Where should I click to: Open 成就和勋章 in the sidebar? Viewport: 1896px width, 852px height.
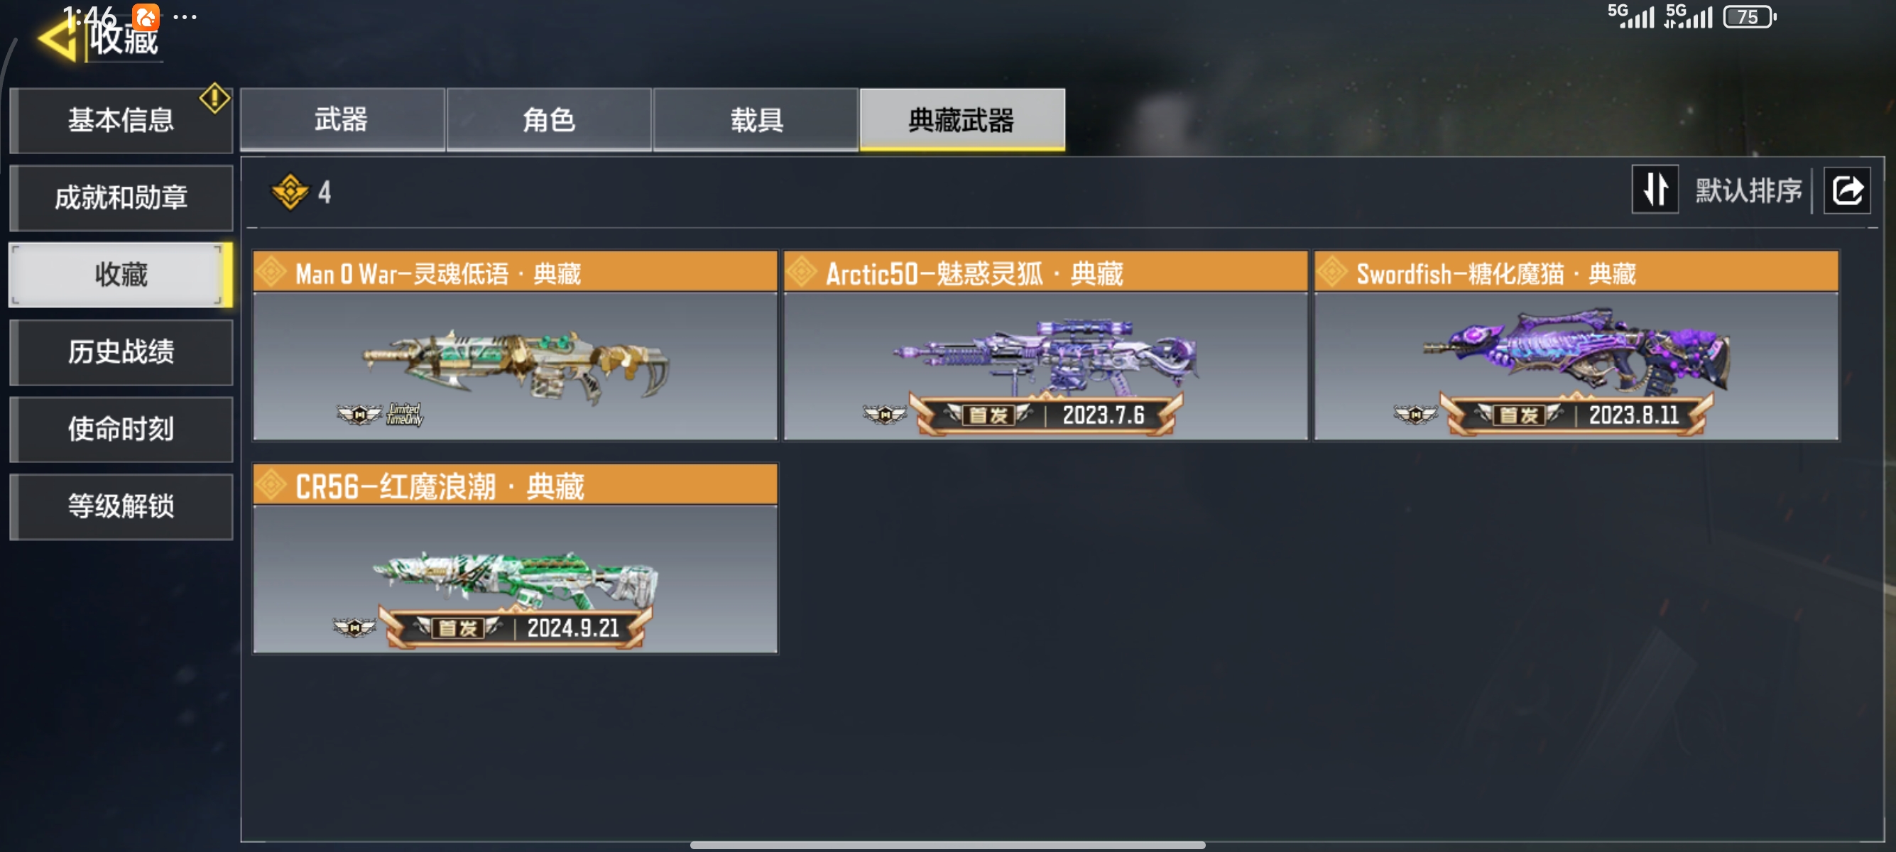[x=121, y=197]
